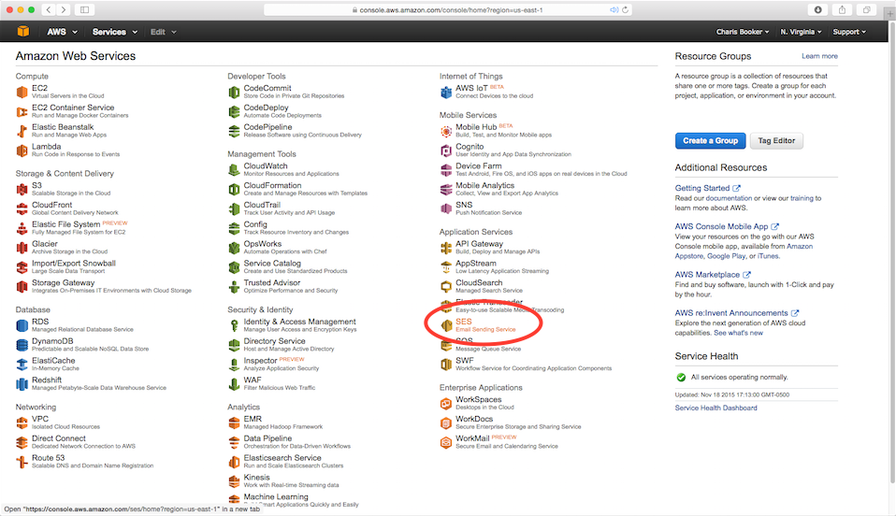
Task: Open the DynamoDB icon
Action: point(22,345)
